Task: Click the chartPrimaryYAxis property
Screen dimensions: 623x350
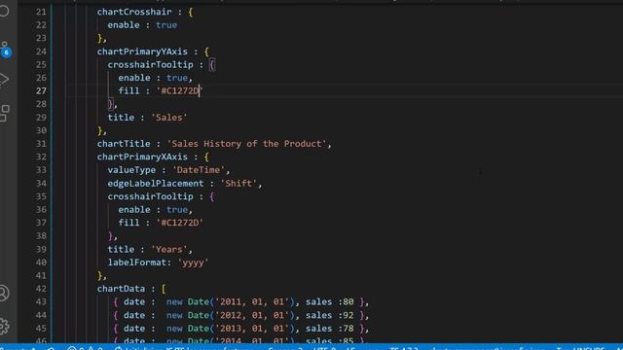Action: pyautogui.click(x=142, y=52)
